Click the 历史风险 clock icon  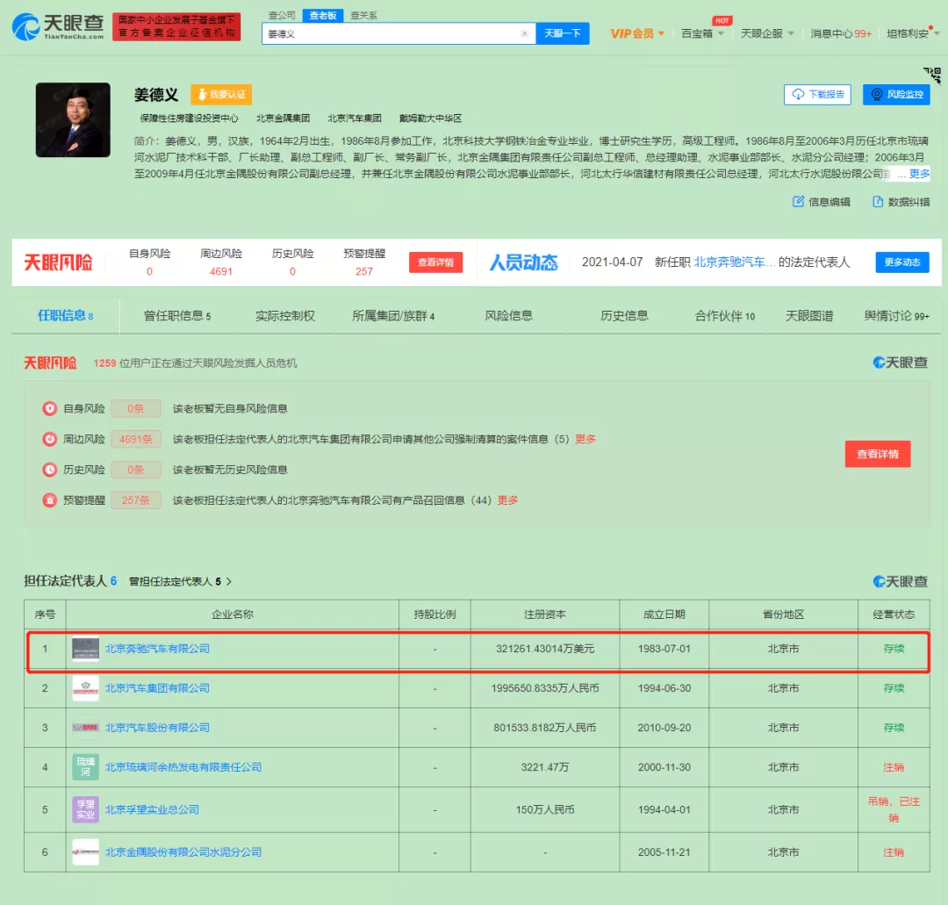pos(49,470)
